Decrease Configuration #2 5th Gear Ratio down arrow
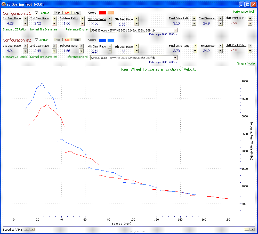 [x=136, y=51]
